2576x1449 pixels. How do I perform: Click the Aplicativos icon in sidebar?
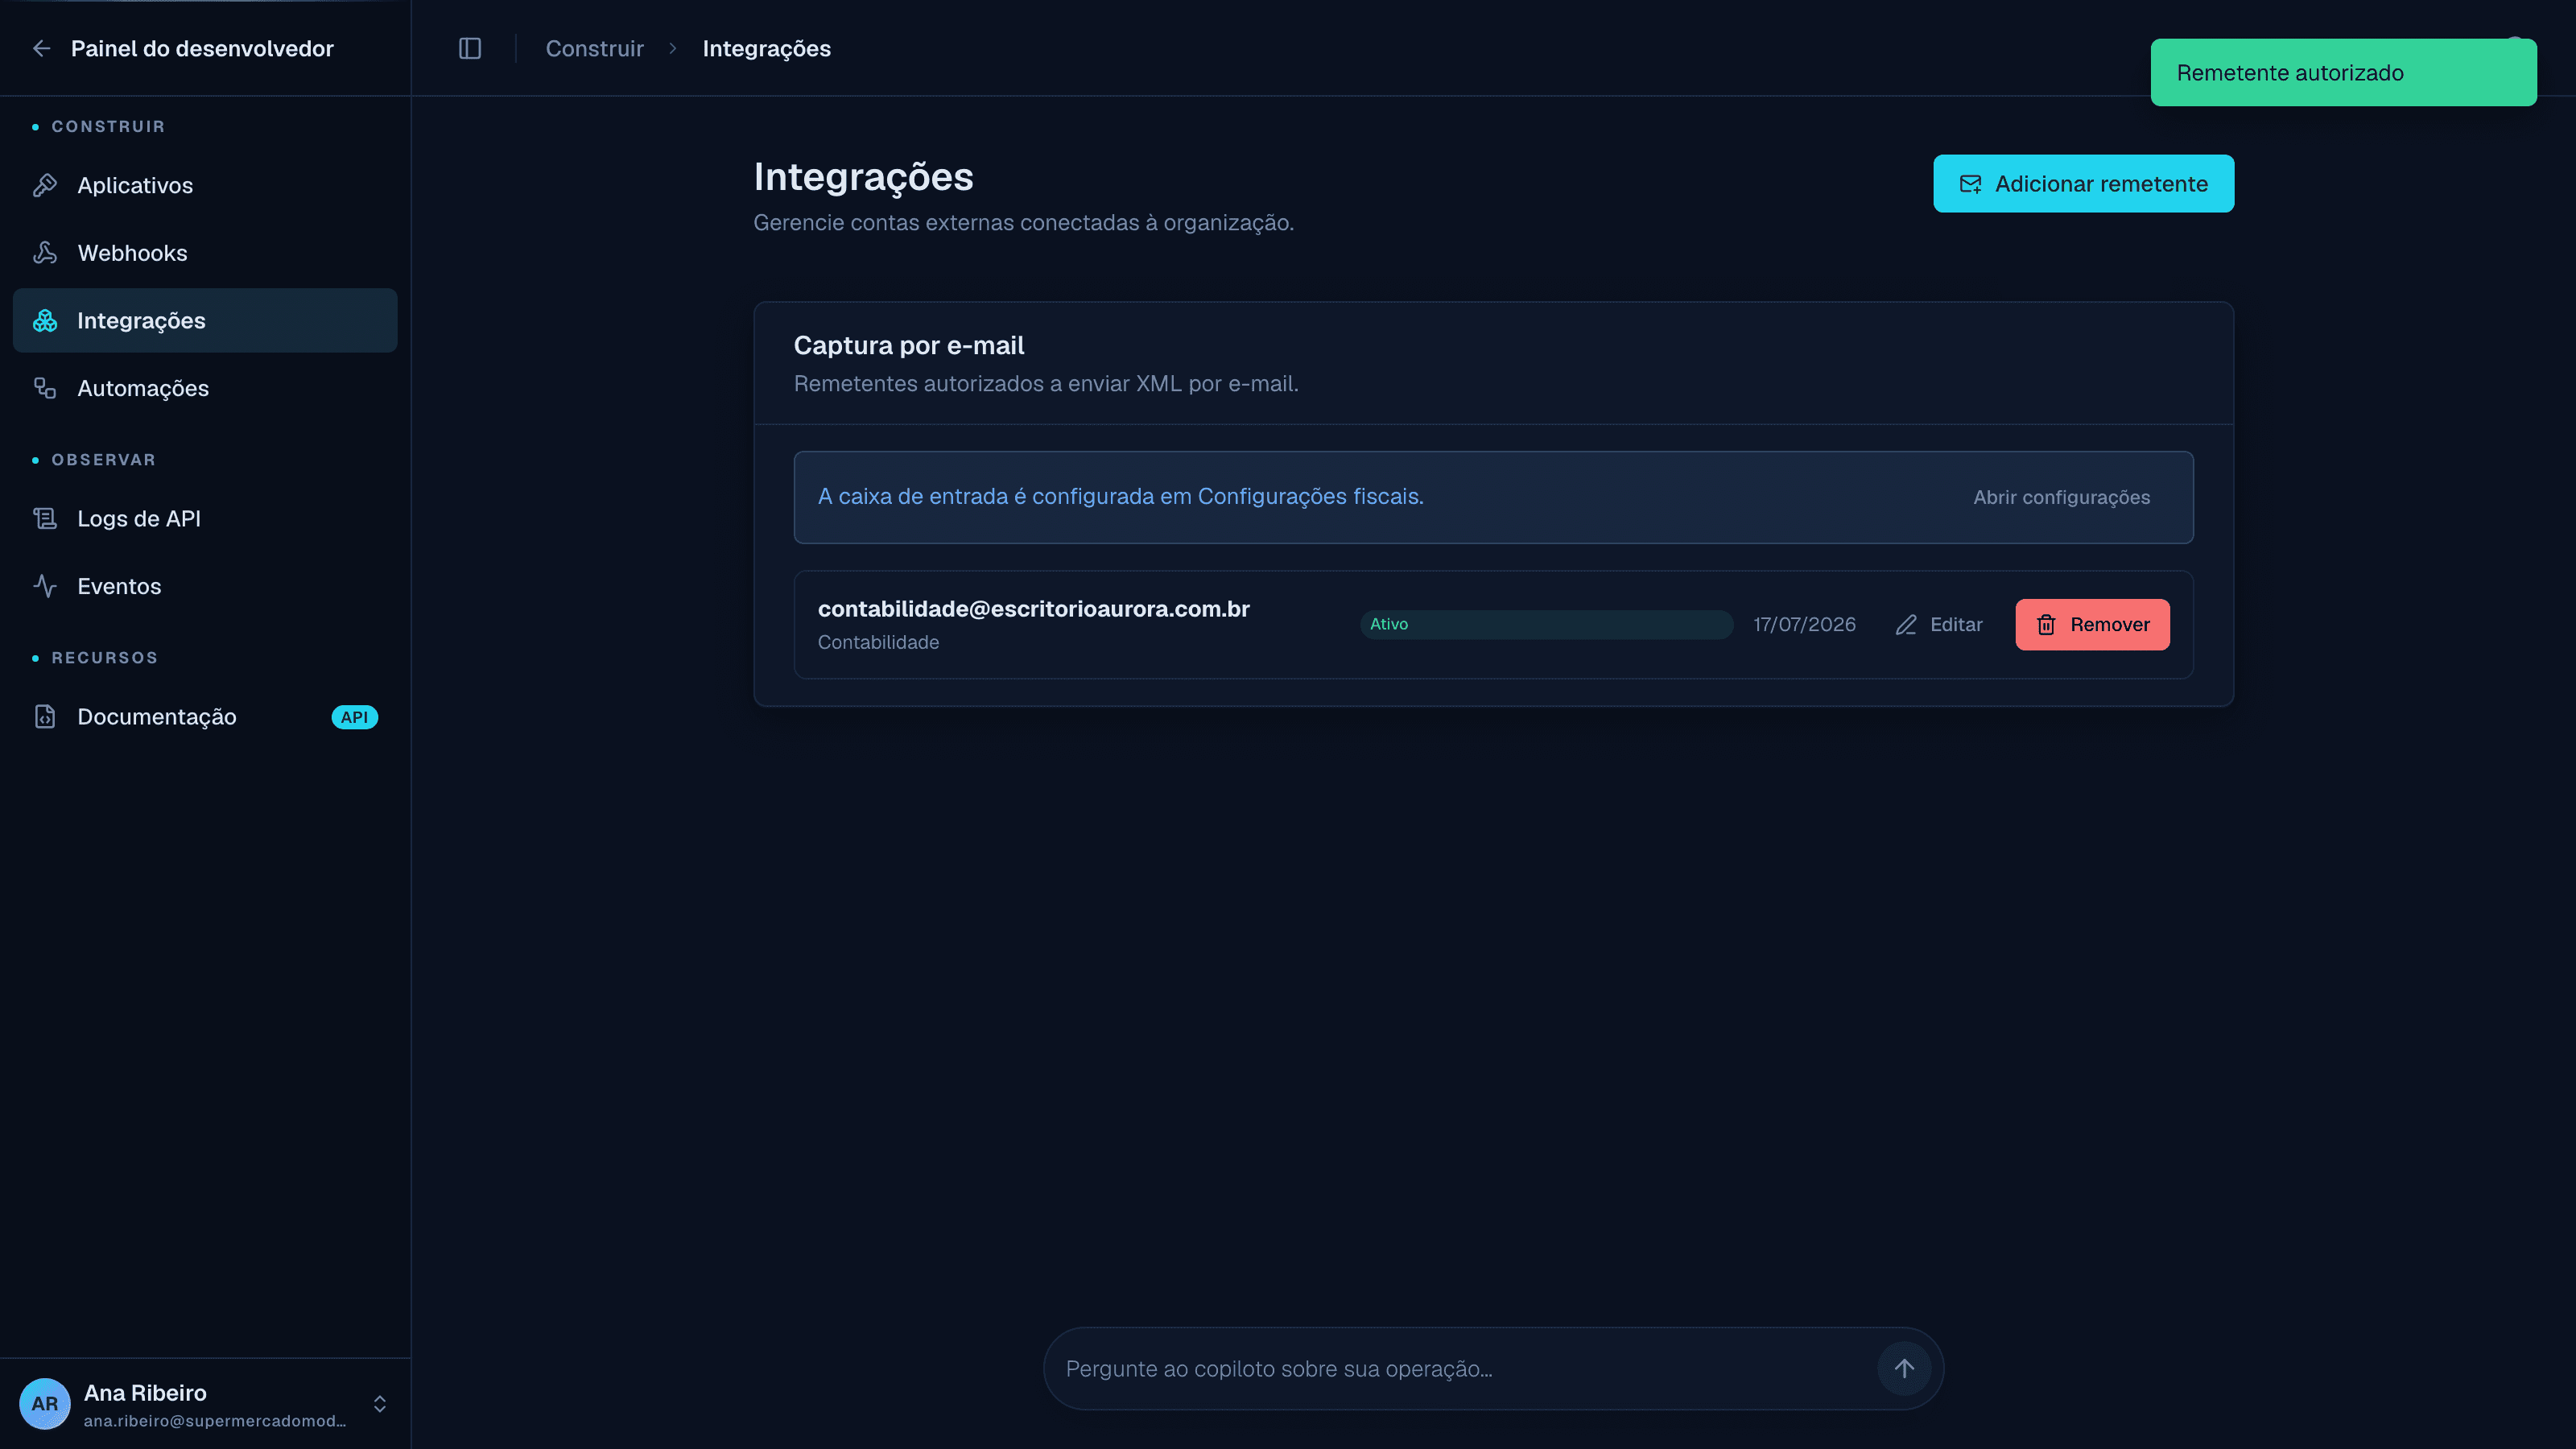[x=45, y=185]
